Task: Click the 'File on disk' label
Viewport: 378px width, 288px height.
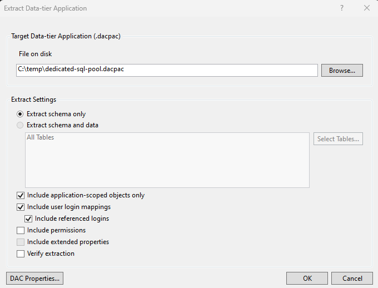Action: point(35,54)
